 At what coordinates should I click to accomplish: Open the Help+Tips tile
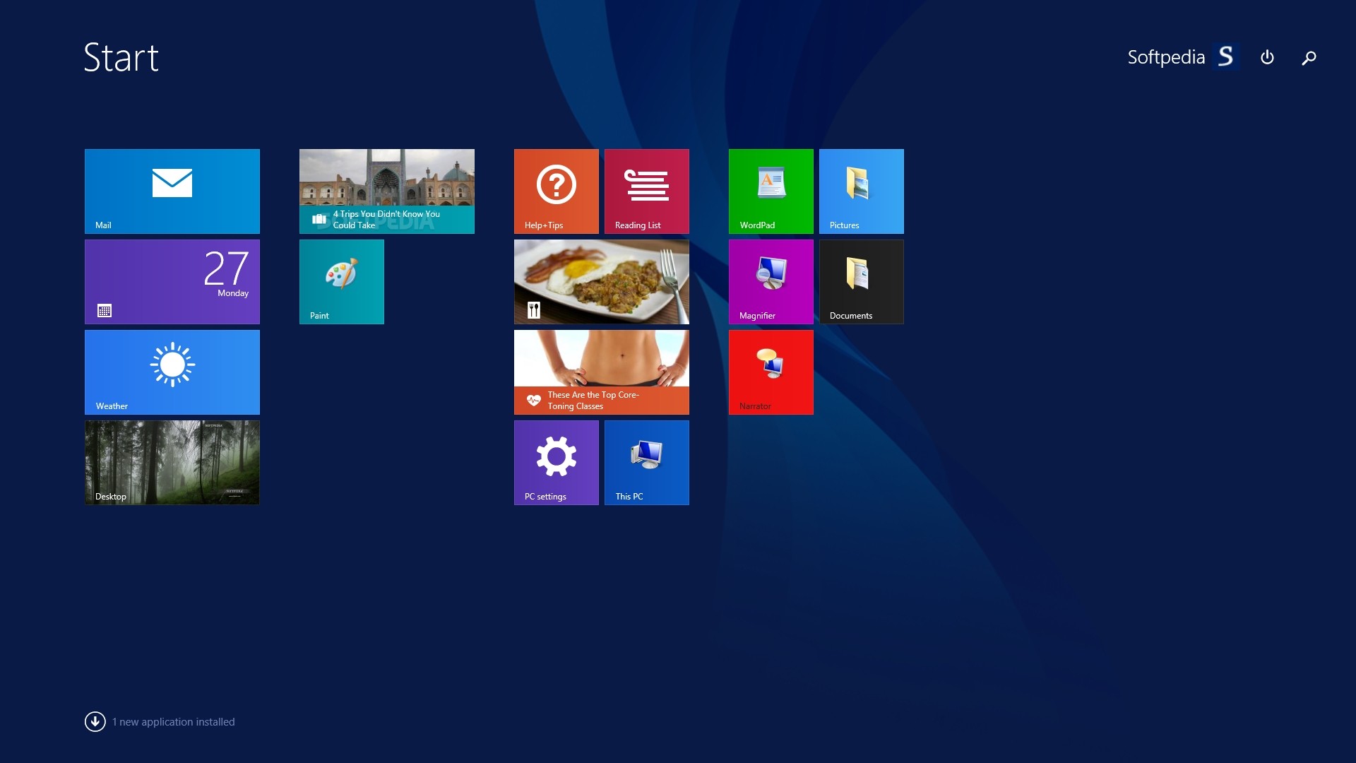pyautogui.click(x=556, y=191)
